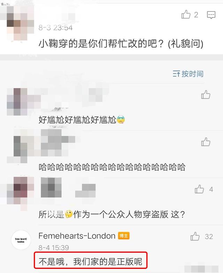Click the 8-4 15:39 reply timestamp
The image size is (223, 273).
pyautogui.click(x=54, y=248)
